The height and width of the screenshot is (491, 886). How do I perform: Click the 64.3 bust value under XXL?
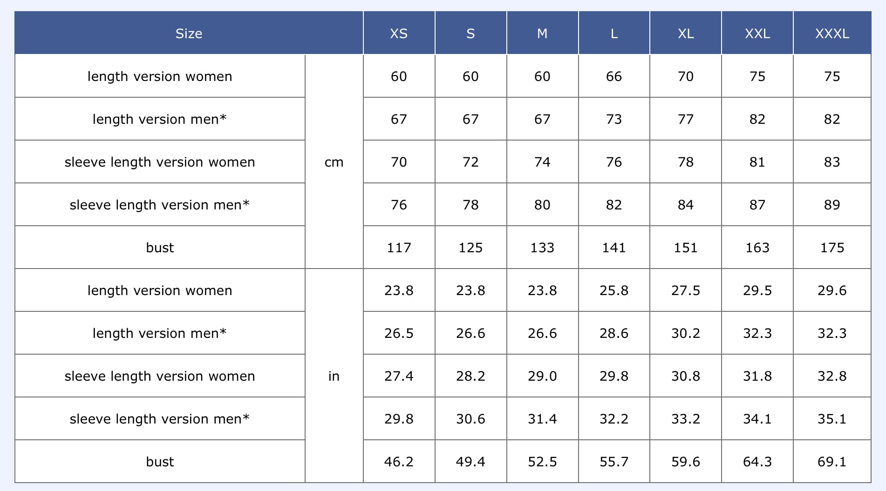757,462
